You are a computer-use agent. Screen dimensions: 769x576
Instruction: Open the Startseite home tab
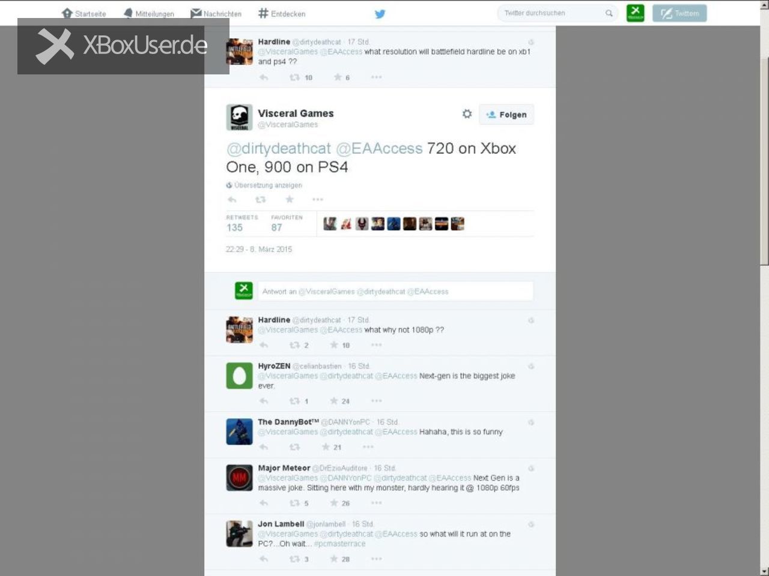point(84,13)
